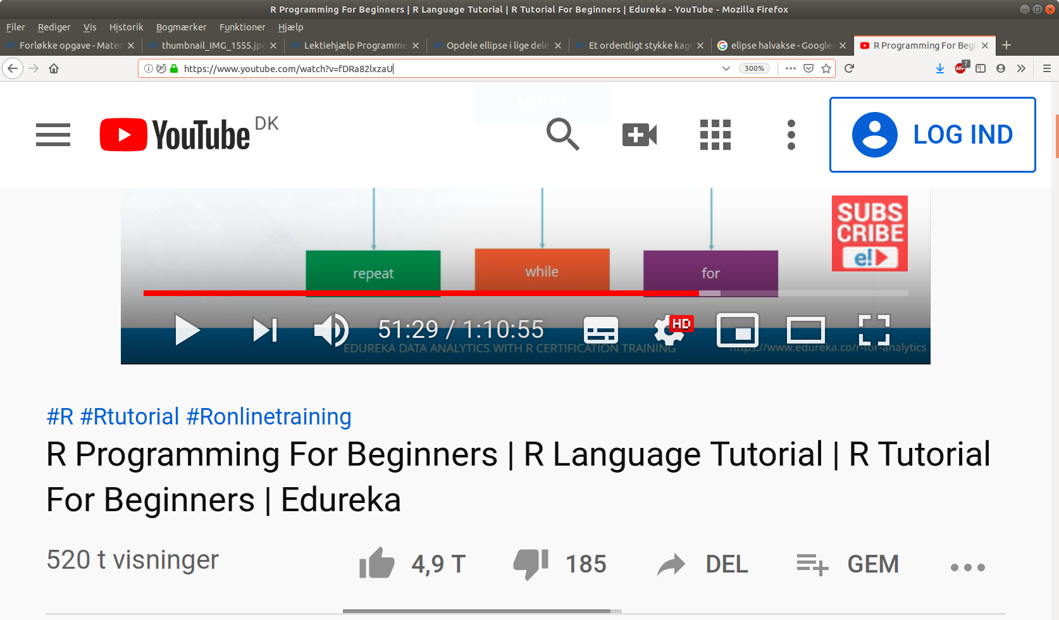Toggle the Firefox sidebar
Image resolution: width=1059 pixels, height=620 pixels.
click(981, 68)
